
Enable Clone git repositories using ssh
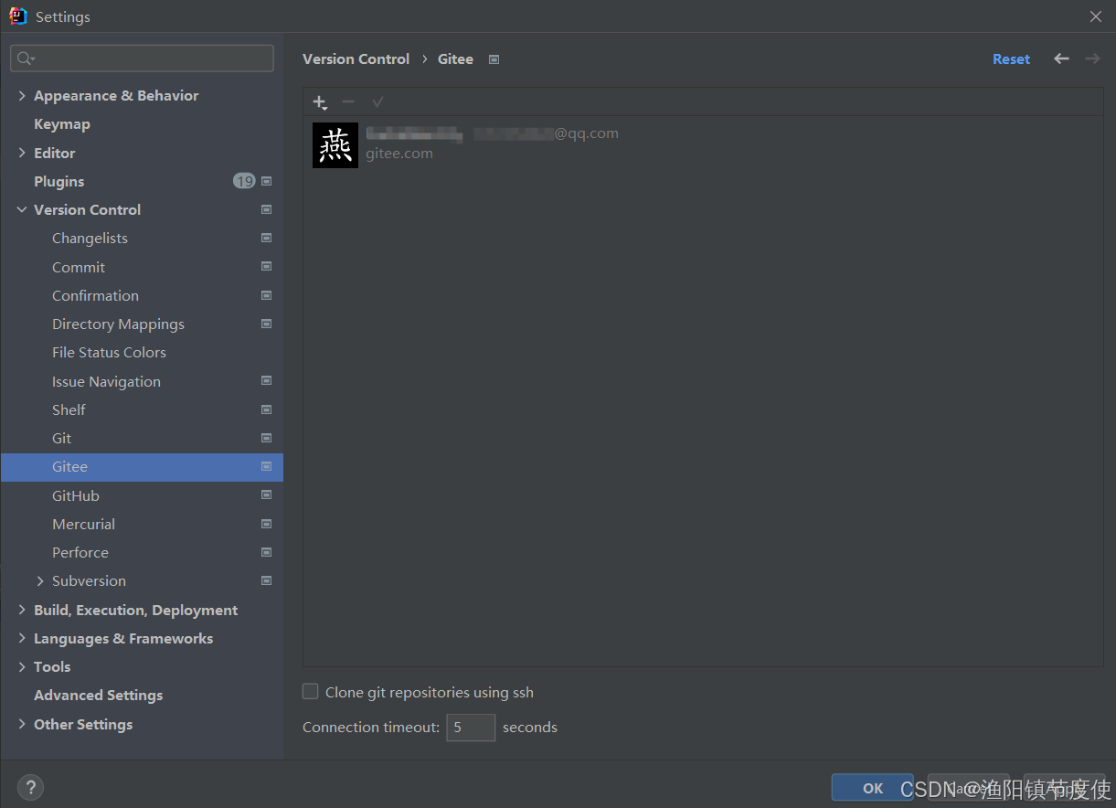pyautogui.click(x=311, y=692)
